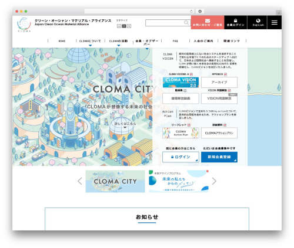Viewport: 294px width, 248px height.
Task: Click the VISION用語解説 button
Action: click(219, 98)
